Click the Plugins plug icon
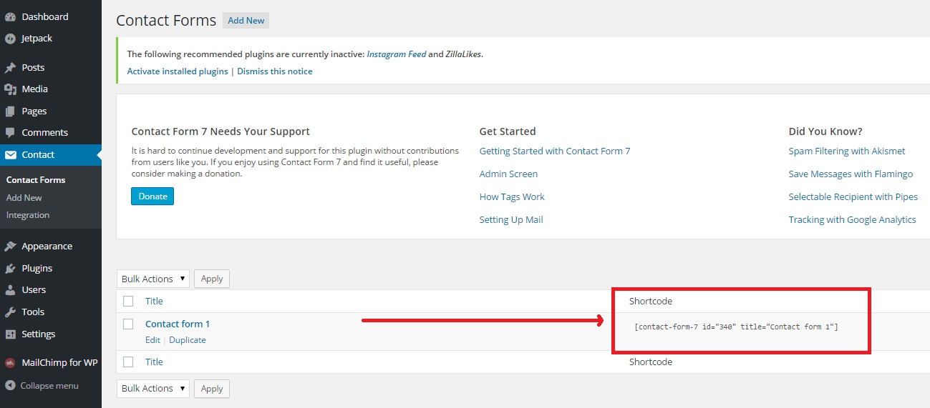The image size is (930, 408). [x=10, y=269]
